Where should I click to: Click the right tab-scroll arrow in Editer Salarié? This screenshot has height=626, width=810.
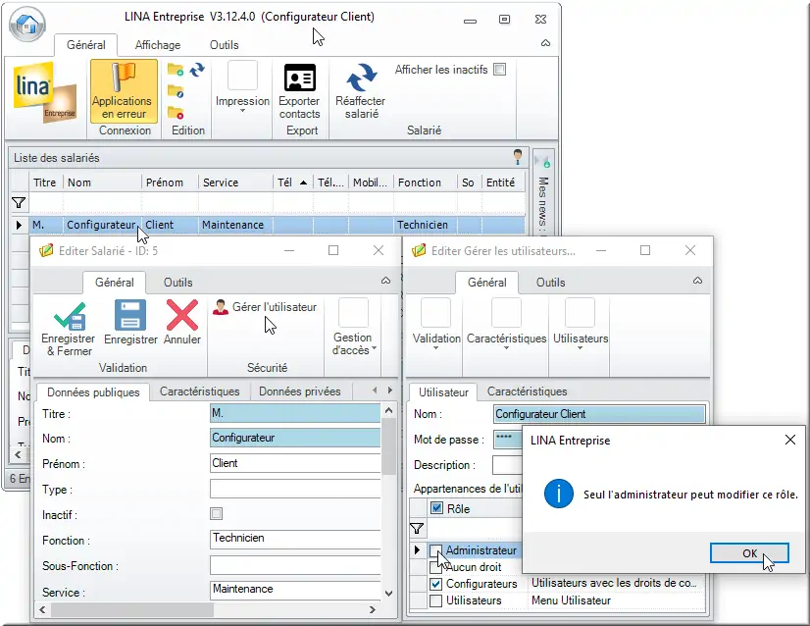point(390,391)
